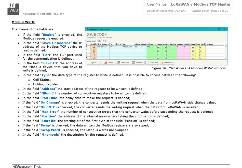Click the Poll Time cell in row 1
Image resolution: width=242 pixels, height=168 pixels.
coord(150,47)
